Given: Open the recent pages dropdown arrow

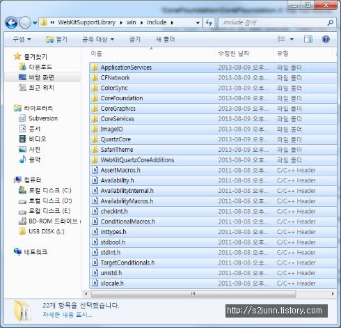Looking at the screenshot, I should pyautogui.click(x=35, y=23).
